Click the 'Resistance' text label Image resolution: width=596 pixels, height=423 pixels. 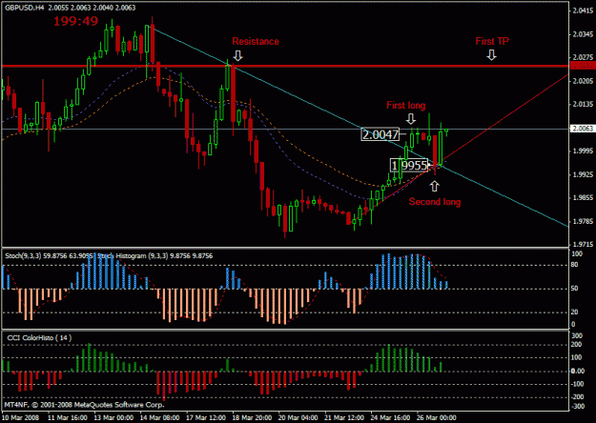tap(256, 41)
